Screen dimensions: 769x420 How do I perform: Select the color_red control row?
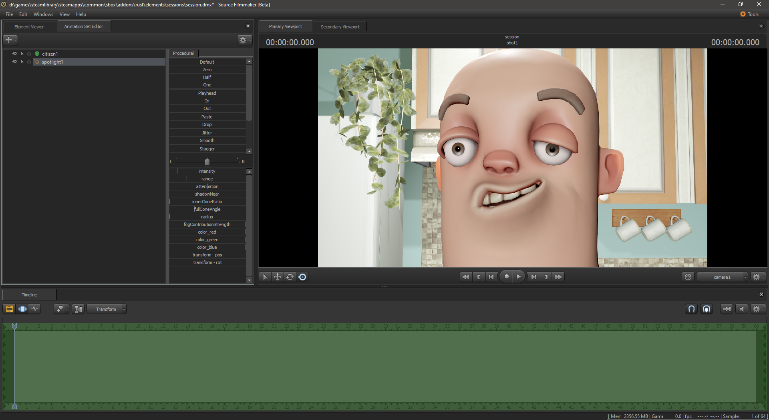pyautogui.click(x=207, y=232)
